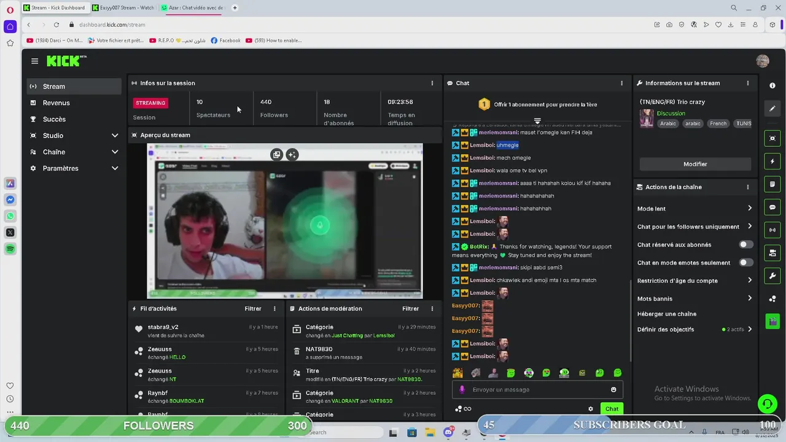Open Spotify in Opera sidebar
Image resolution: width=786 pixels, height=442 pixels.
[x=10, y=249]
